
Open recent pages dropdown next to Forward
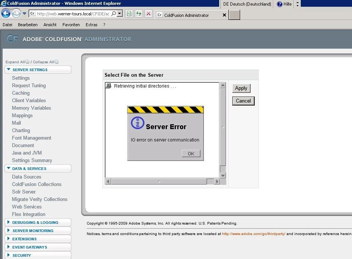[24, 13]
